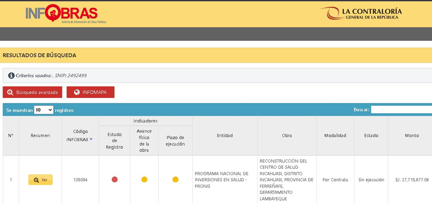Select Reconstrucción del Centro de Salud Incahuasi cell
This screenshot has height=203, width=432.
click(287, 180)
